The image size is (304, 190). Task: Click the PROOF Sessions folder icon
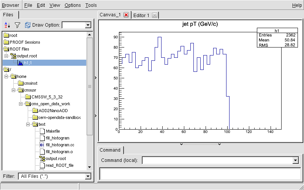tap(6, 42)
